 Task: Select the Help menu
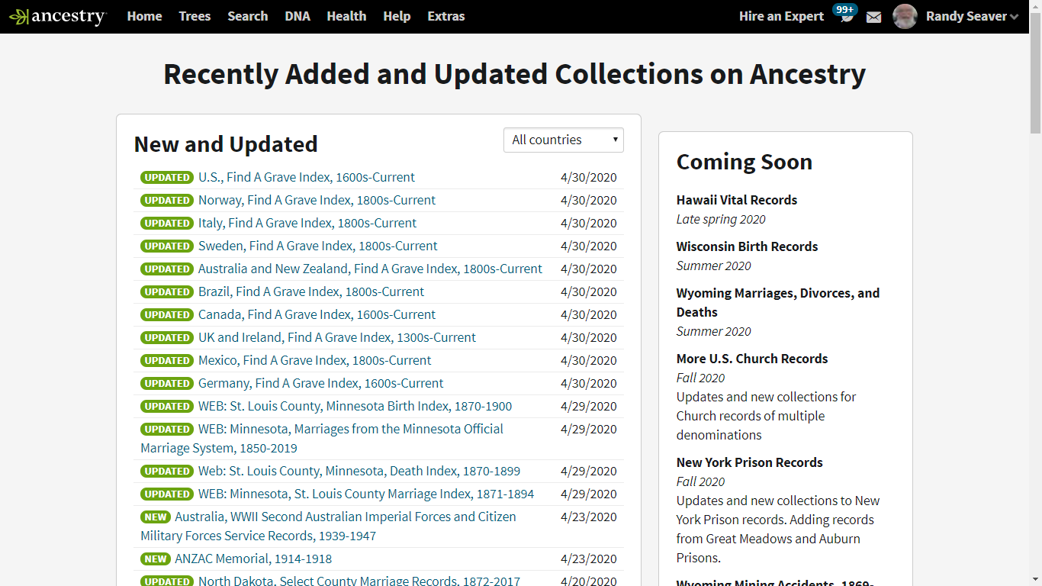point(397,16)
